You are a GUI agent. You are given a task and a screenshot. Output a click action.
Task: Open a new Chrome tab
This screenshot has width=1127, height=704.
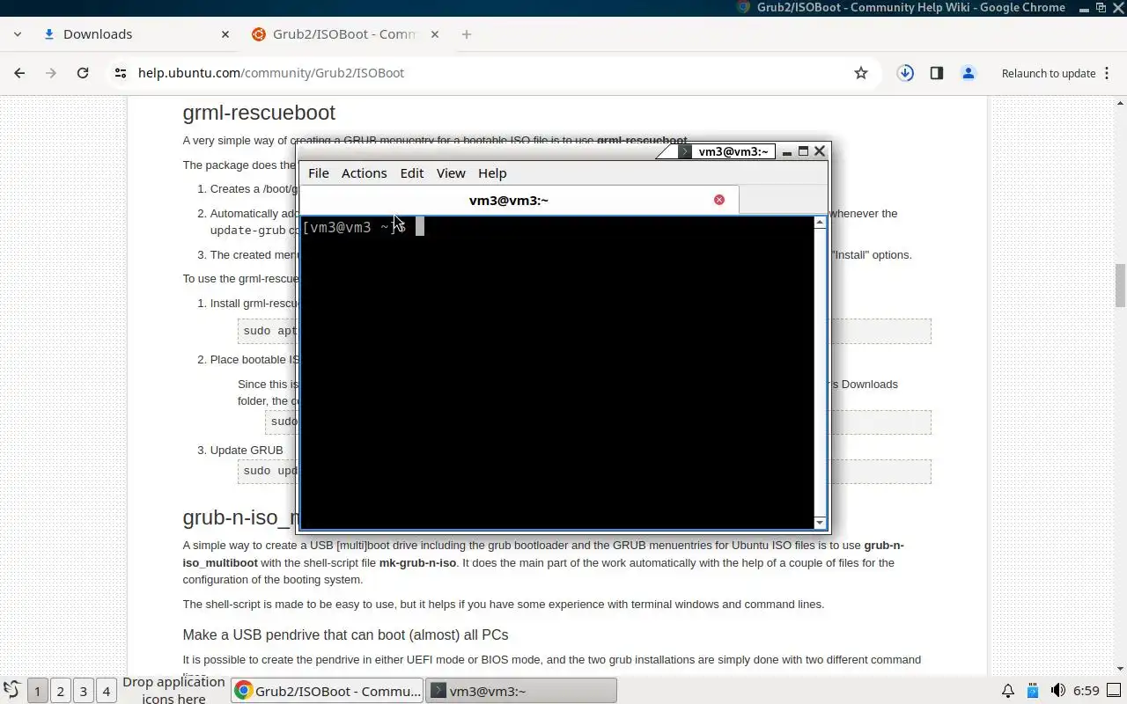tap(467, 34)
